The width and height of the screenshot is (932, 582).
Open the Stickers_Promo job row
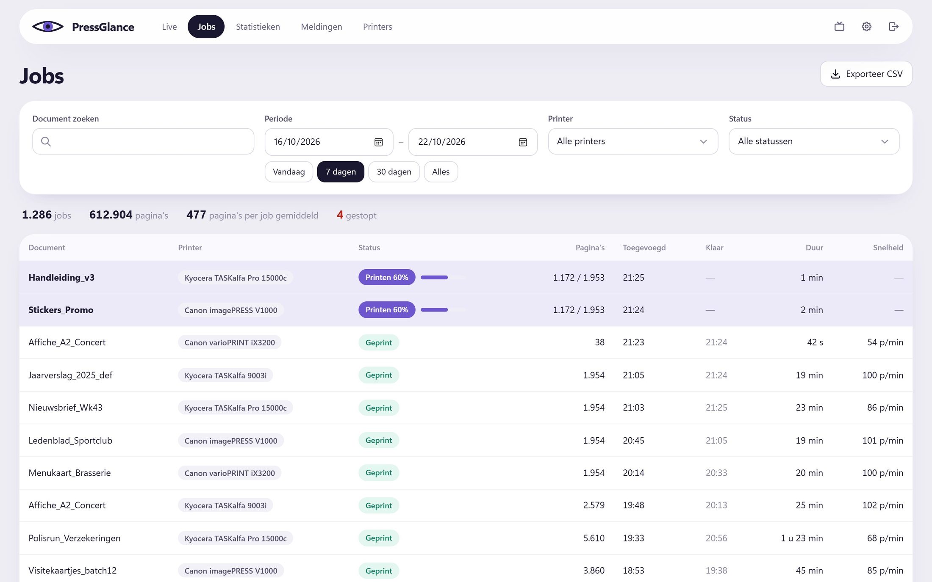tap(466, 310)
